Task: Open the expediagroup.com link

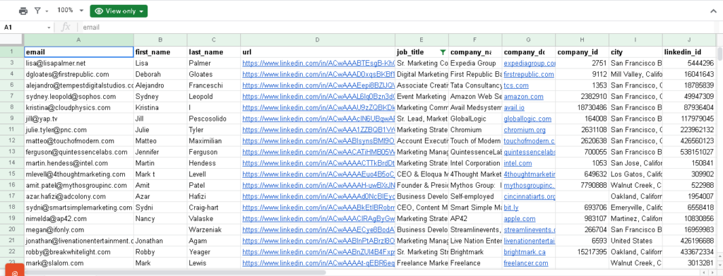Action: 530,63
